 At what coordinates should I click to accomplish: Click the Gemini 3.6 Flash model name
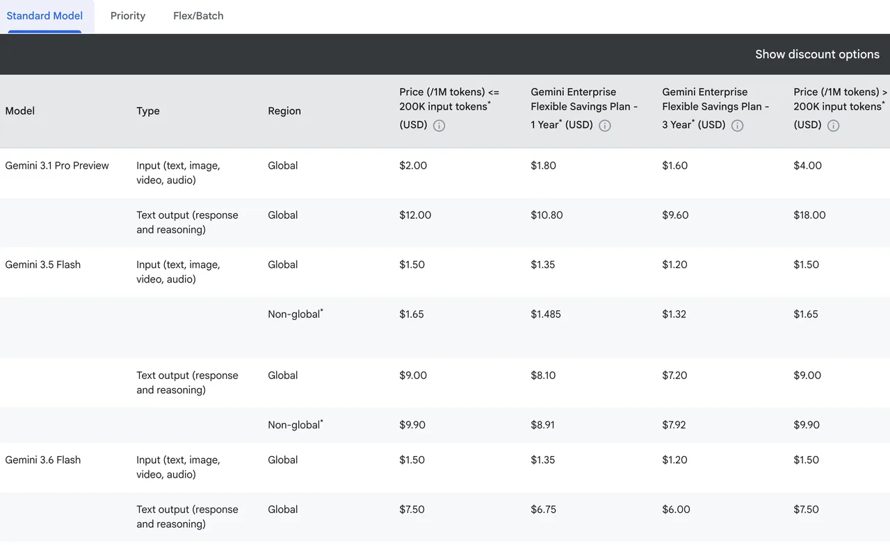click(x=43, y=460)
